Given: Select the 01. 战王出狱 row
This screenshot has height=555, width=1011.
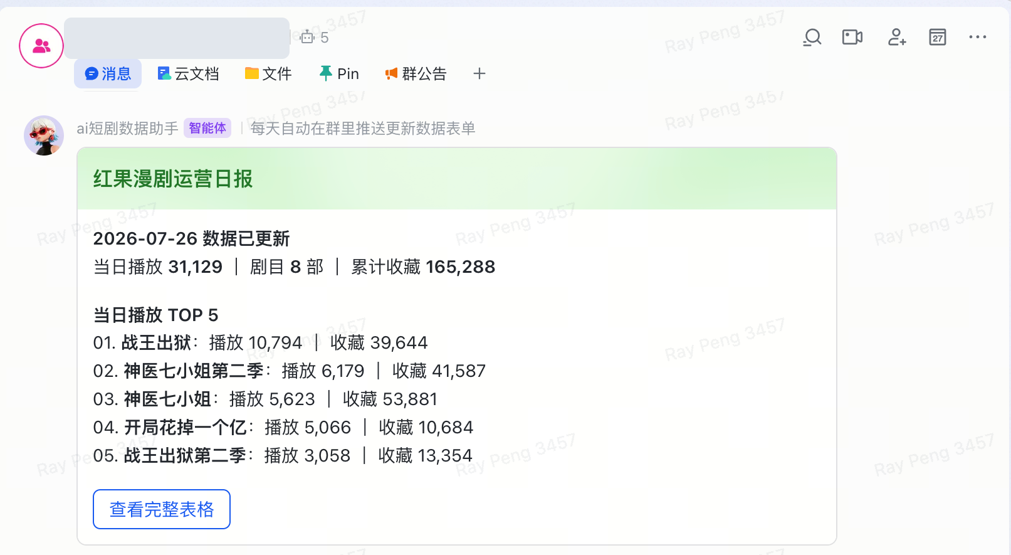Looking at the screenshot, I should click(261, 343).
